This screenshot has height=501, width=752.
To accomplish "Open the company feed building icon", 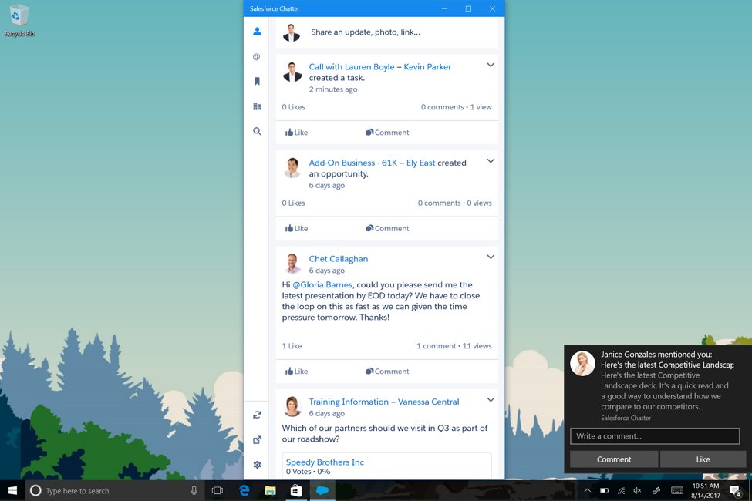I will click(257, 106).
